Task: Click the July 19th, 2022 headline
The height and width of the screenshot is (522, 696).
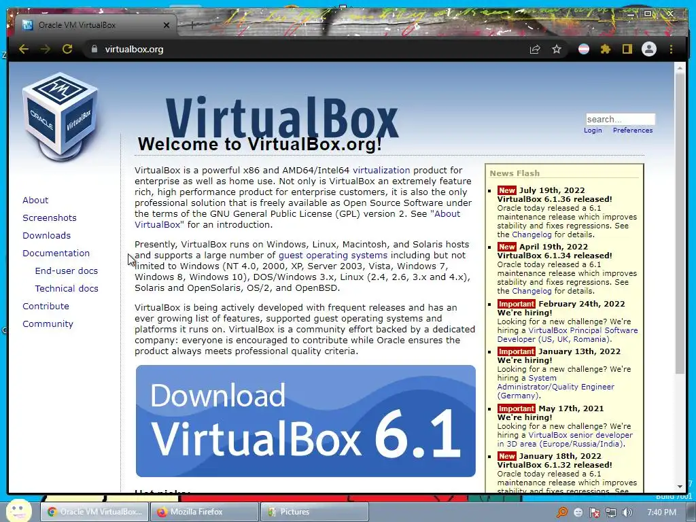Action: click(552, 190)
